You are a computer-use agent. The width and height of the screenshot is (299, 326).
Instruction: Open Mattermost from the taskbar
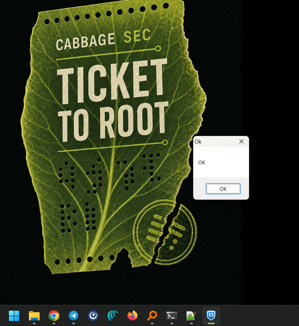[93, 316]
